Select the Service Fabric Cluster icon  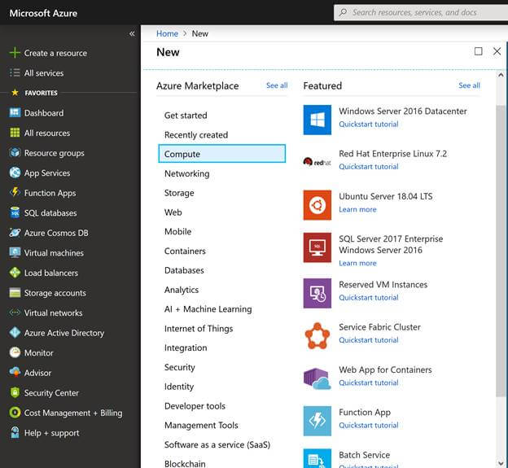[x=317, y=336]
